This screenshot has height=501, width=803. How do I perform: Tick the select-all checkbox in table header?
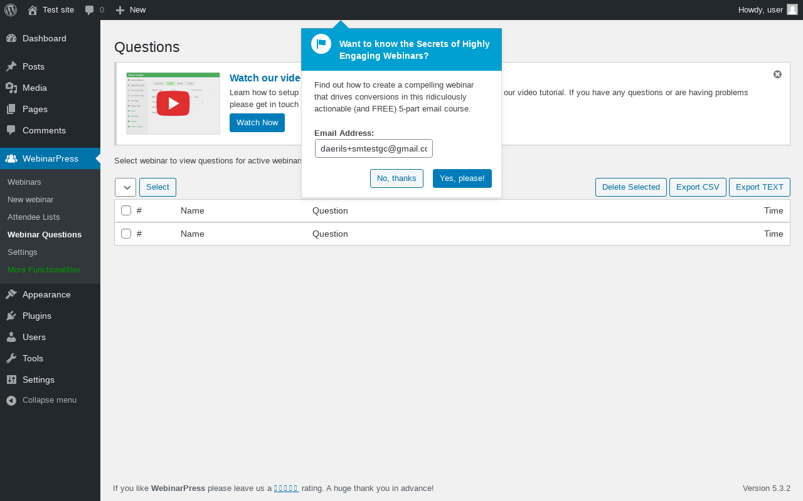[126, 210]
